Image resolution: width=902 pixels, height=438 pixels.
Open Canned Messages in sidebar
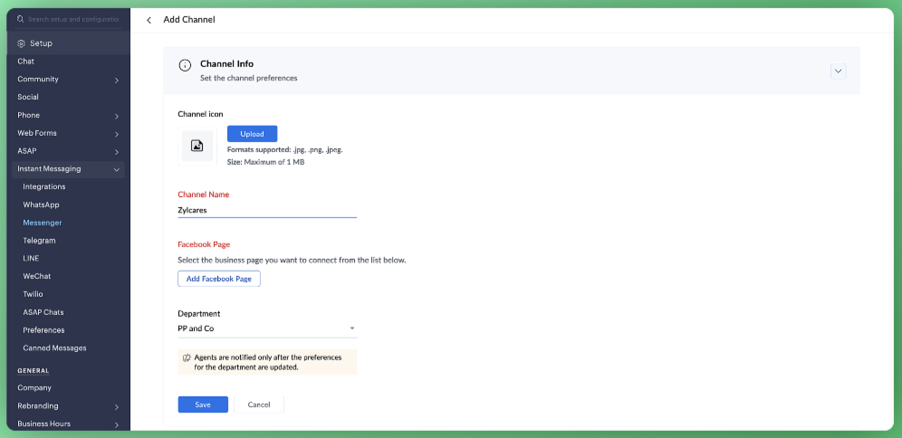55,348
